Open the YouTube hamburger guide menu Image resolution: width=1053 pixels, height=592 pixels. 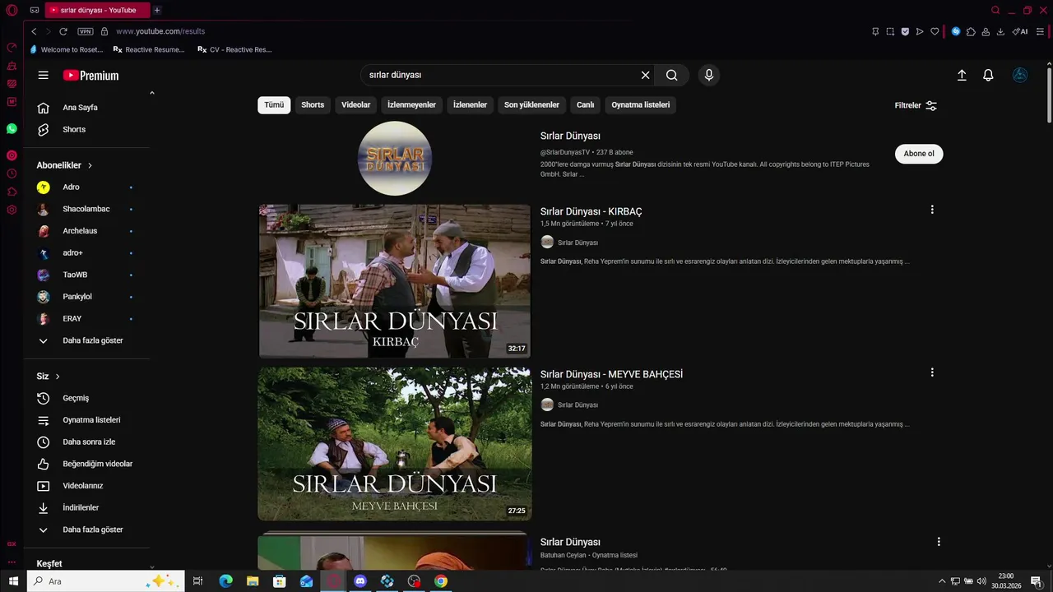43,75
